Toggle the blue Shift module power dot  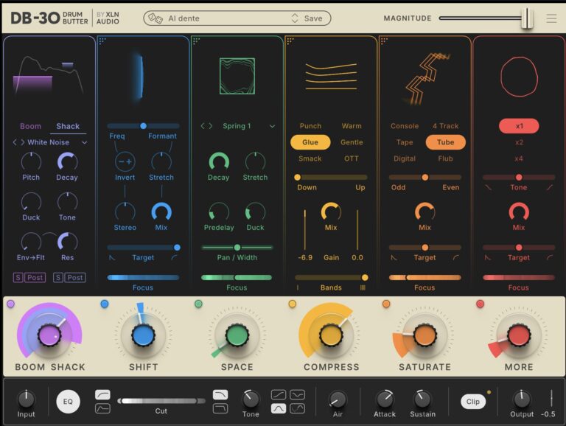click(104, 304)
